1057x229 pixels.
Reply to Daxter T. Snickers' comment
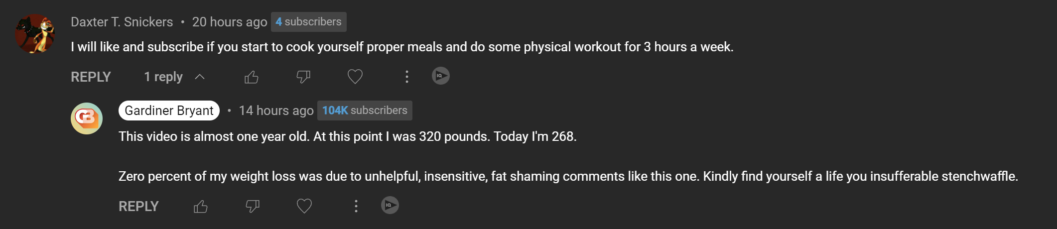coord(91,77)
